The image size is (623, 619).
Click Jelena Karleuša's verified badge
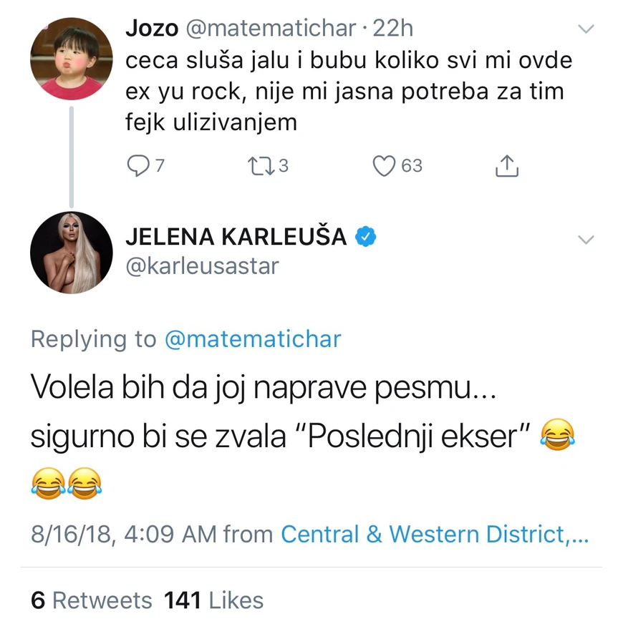367,237
